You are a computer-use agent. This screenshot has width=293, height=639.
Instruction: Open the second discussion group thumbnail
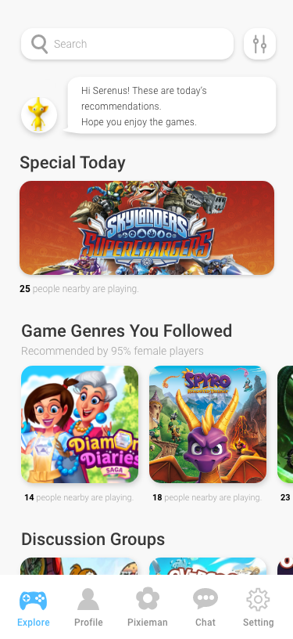(x=208, y=566)
